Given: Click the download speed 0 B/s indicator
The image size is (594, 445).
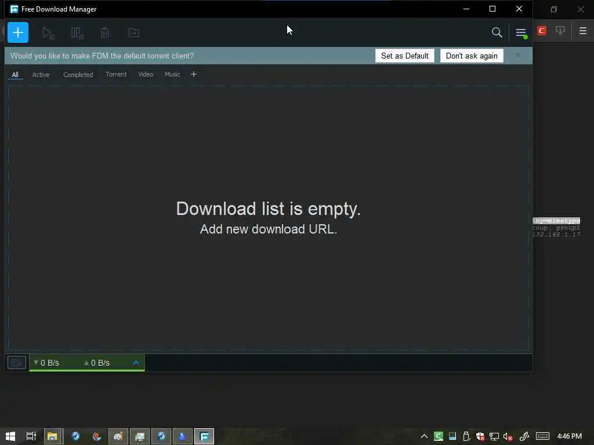Looking at the screenshot, I should pos(46,363).
